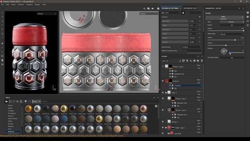The width and height of the screenshot is (250, 141).
Task: Select the Projection tool
Action: point(2,21)
